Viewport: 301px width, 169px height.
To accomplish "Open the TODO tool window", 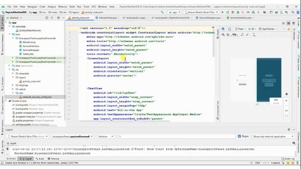I will point(11,159).
